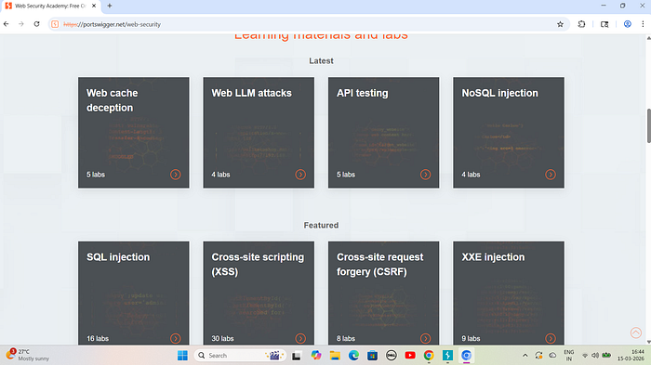Click '16 labs' on SQL injection card
The image size is (651, 365).
tap(98, 338)
